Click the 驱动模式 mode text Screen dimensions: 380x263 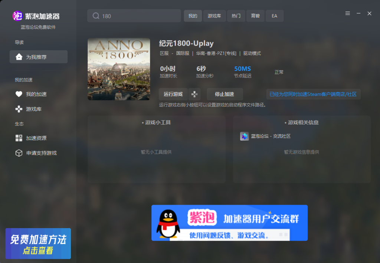252,53
